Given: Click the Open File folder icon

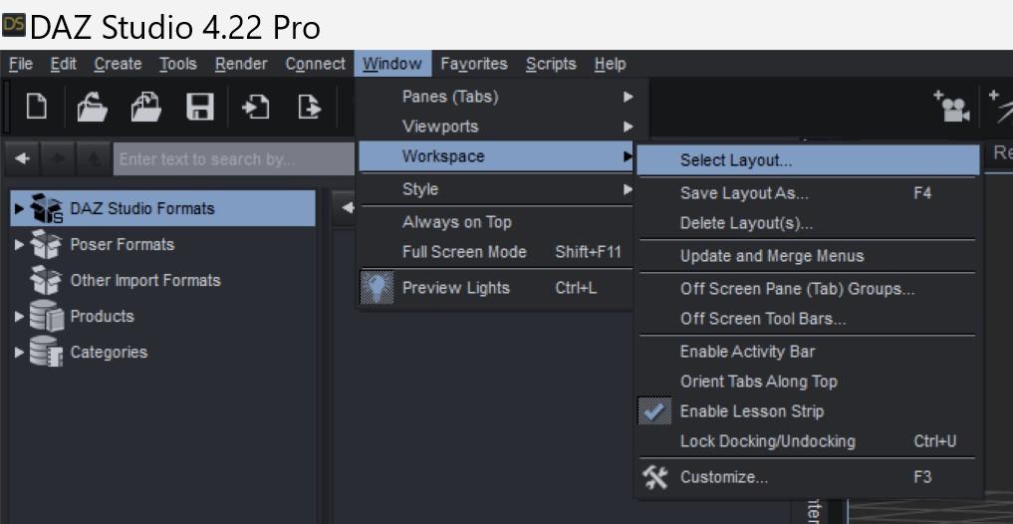Looking at the screenshot, I should pyautogui.click(x=93, y=107).
